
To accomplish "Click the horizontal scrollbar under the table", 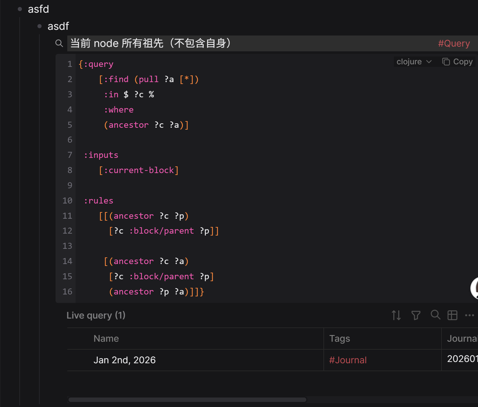I will [187, 400].
